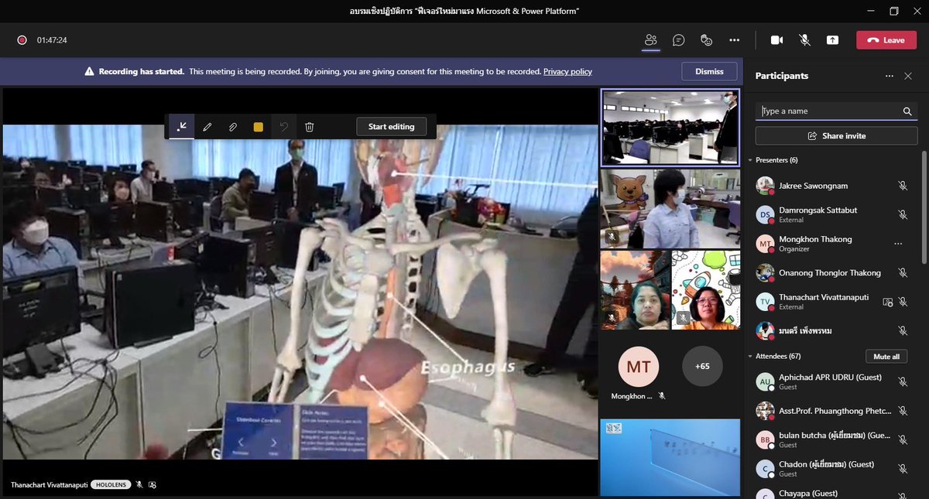Leave the meeting
This screenshot has width=929, height=499.
click(885, 40)
